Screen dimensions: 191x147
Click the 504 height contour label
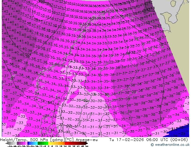tap(28, 54)
